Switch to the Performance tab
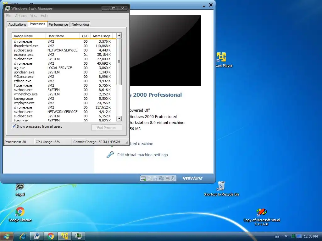 coord(58,24)
